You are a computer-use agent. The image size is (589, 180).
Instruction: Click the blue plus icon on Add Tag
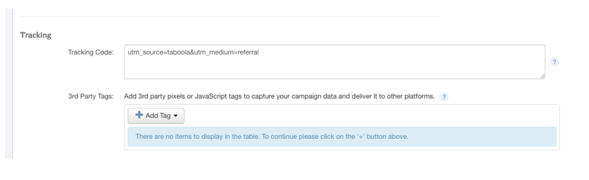pos(139,116)
